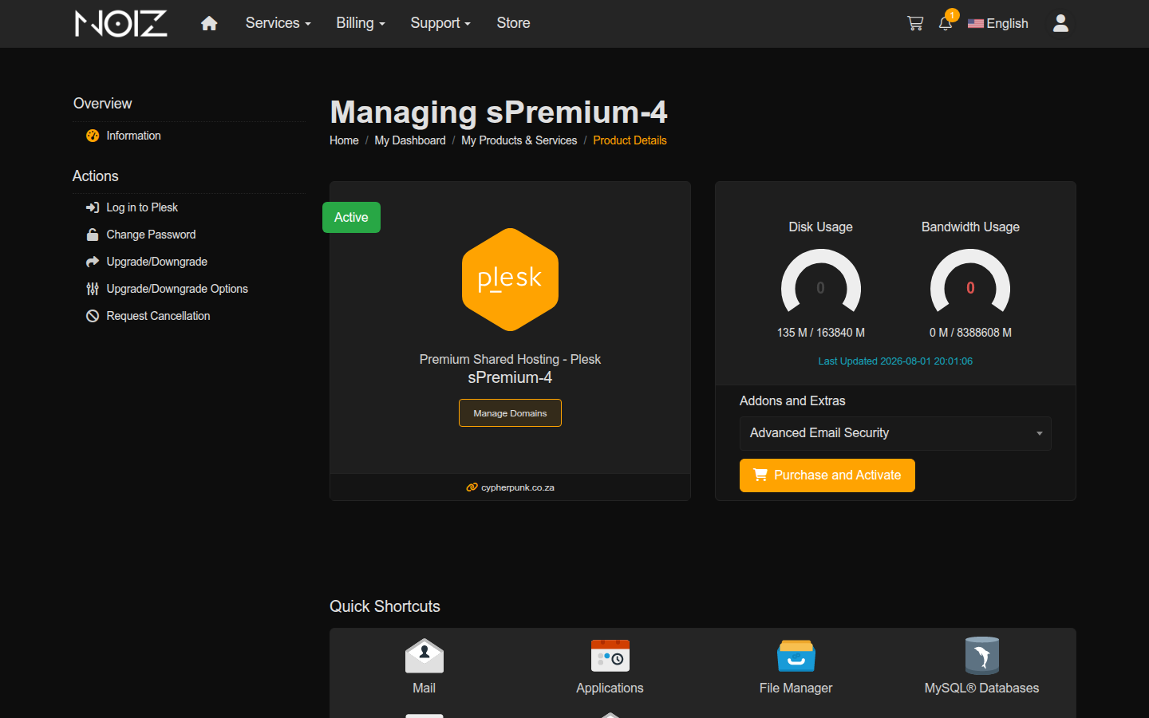Click the green Active status badge
The height and width of the screenshot is (718, 1149).
click(x=351, y=217)
